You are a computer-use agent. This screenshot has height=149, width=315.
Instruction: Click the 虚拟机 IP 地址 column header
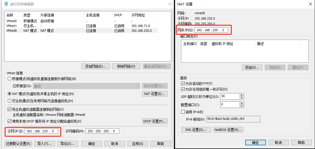coord(222,44)
